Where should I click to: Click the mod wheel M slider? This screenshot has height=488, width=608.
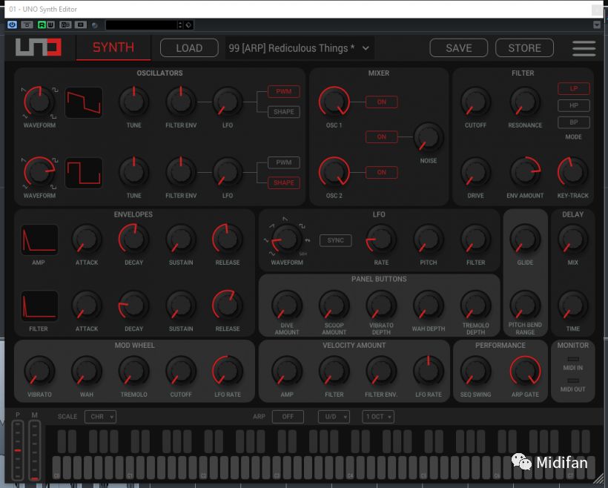click(35, 450)
